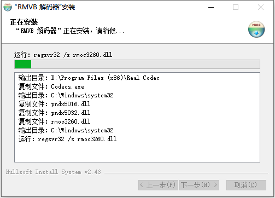Click the 正在安装 header title
Screen dimensions: 275x198
tap(24, 22)
